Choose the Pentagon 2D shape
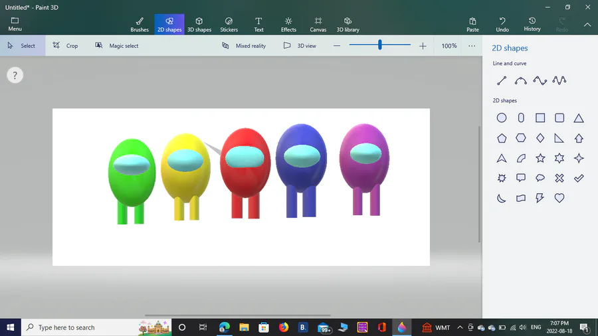Screen dimensions: 598x336 tap(502, 138)
